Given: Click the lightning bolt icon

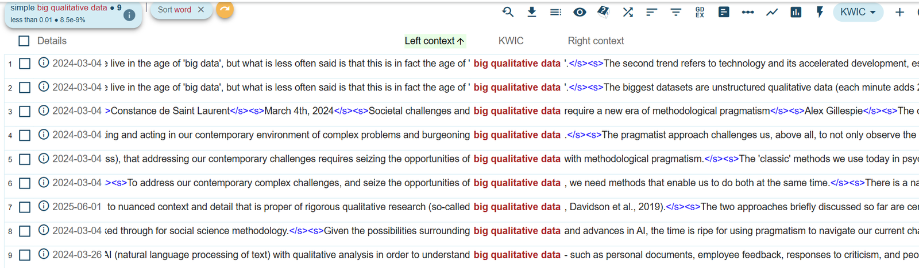Looking at the screenshot, I should 820,12.
